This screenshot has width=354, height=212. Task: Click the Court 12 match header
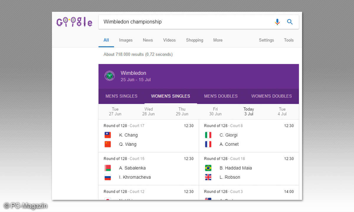tap(124, 192)
